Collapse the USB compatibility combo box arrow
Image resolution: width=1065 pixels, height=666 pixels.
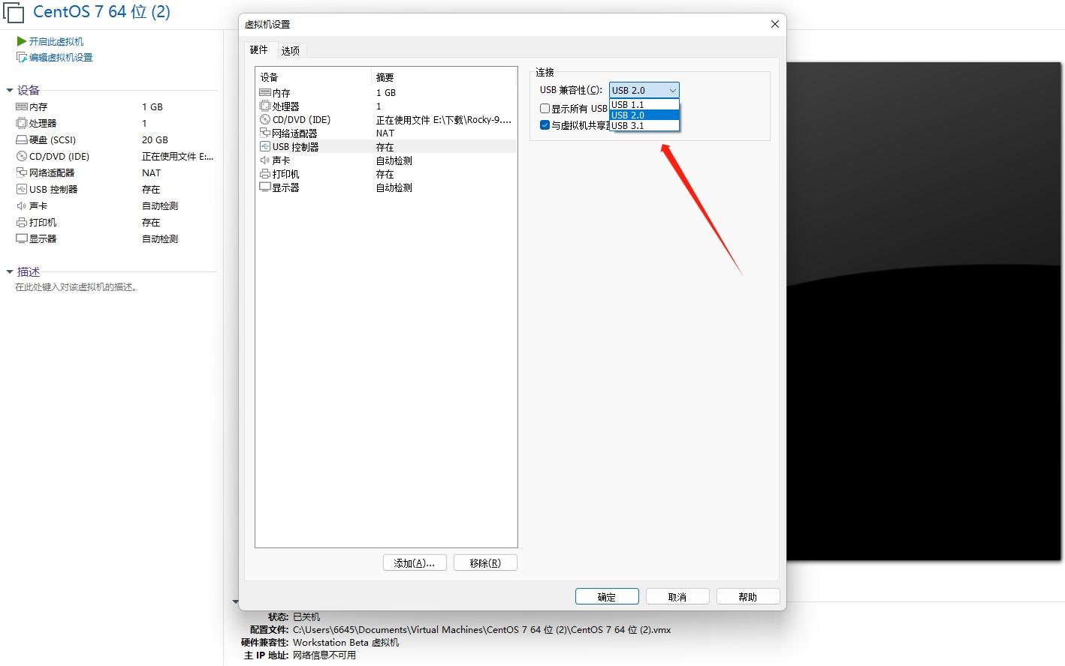[x=672, y=90]
